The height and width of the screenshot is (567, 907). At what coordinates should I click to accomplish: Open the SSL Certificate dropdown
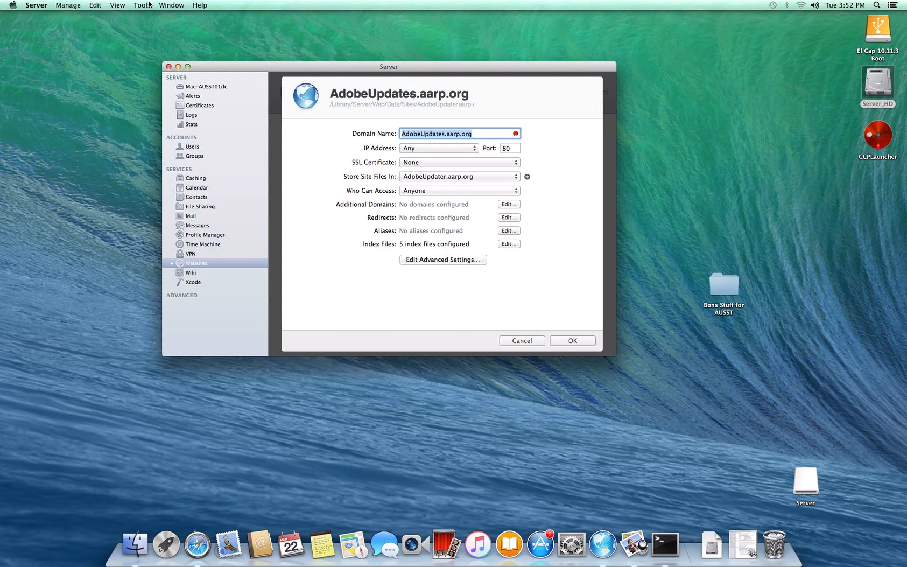(x=460, y=162)
